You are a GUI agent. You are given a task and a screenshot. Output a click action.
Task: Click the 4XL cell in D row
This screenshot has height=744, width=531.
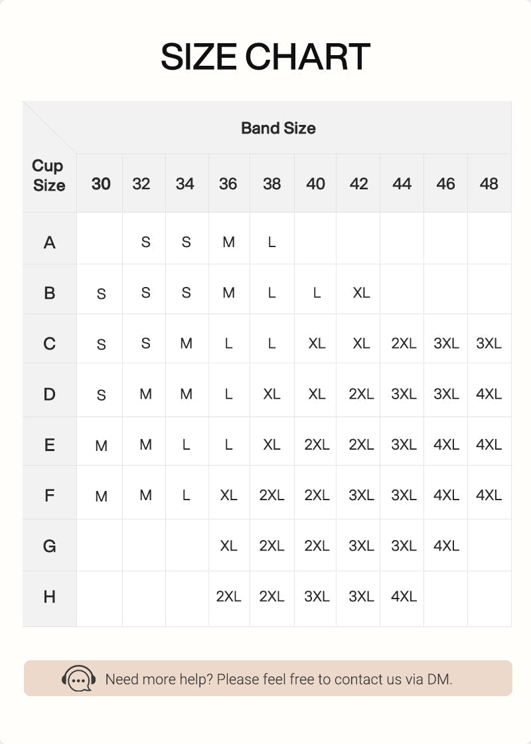(489, 394)
